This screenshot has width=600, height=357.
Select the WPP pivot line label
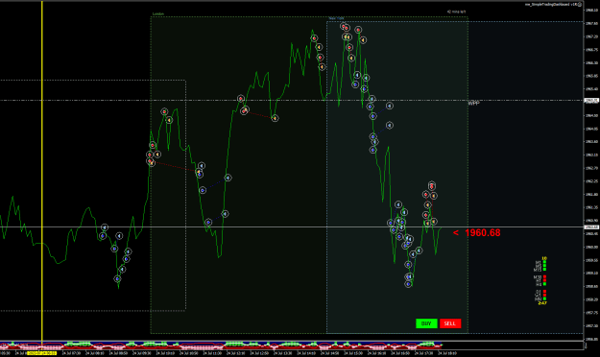click(x=473, y=103)
